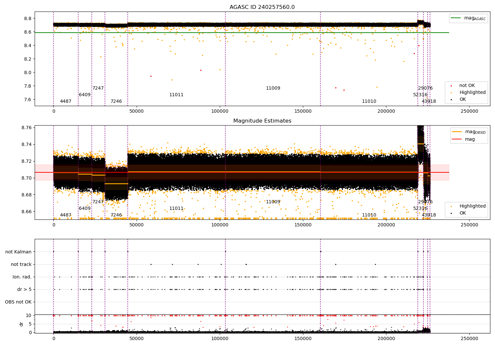
Task: Click OBSID label 29076 in the middle plot
Action: (x=425, y=202)
